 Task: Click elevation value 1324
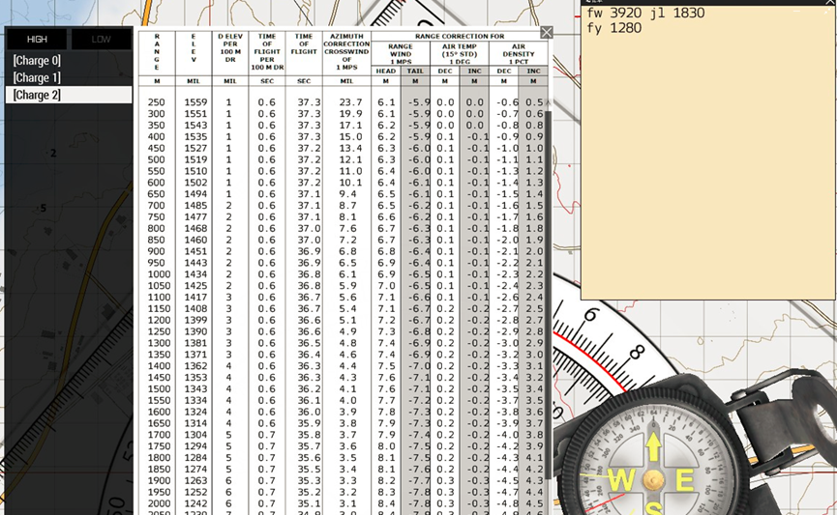[195, 412]
